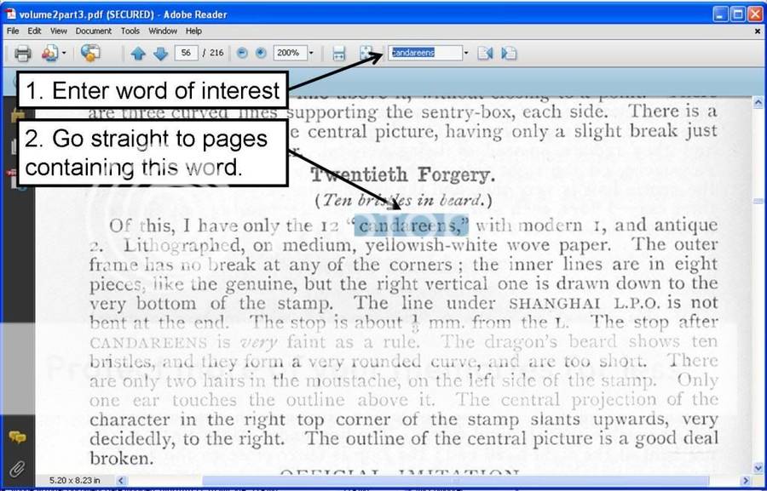Go to the next page using down arrow
The height and width of the screenshot is (491, 767).
point(160,53)
